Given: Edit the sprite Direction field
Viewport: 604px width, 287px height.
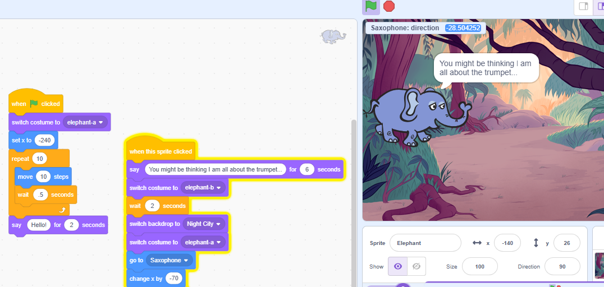Looking at the screenshot, I should [562, 266].
